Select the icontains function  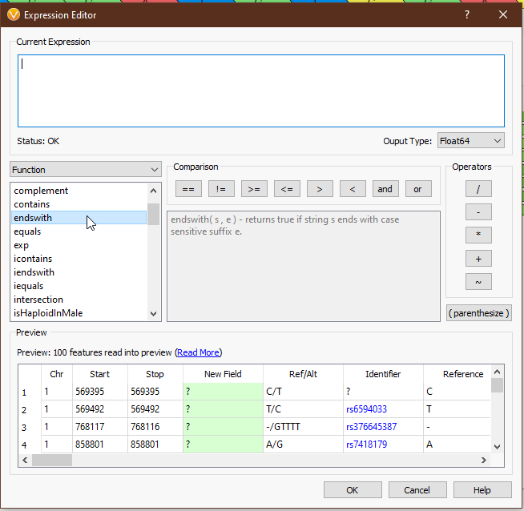[x=79, y=259]
